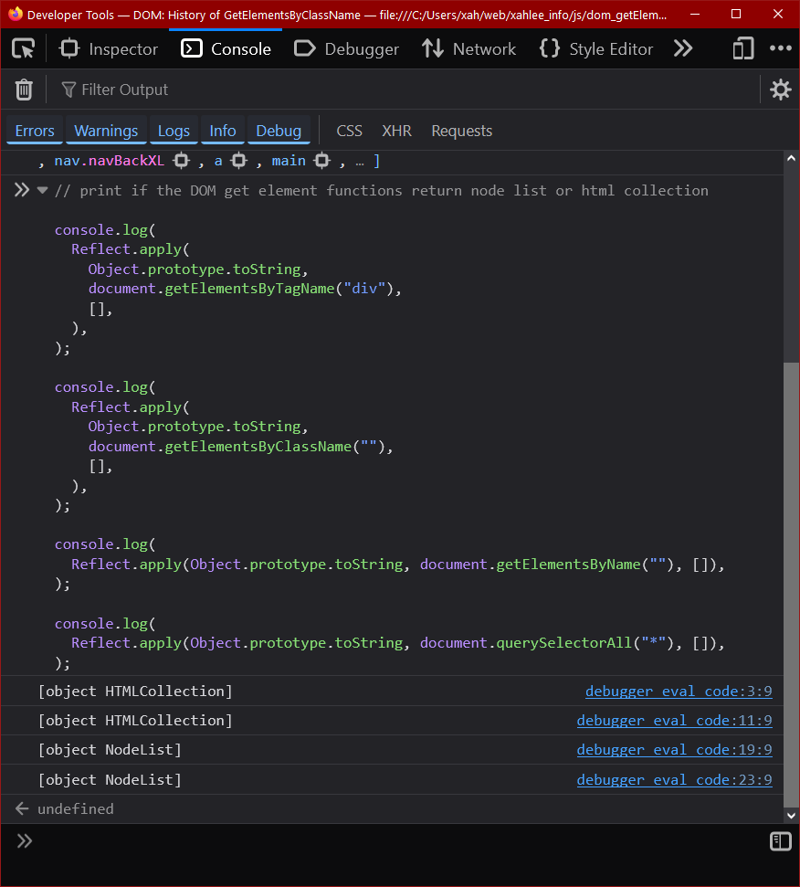Toggle the Warnings filter

point(106,131)
